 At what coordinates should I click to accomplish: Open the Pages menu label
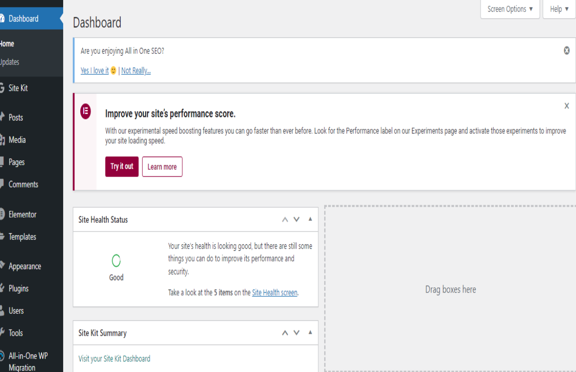point(17,162)
